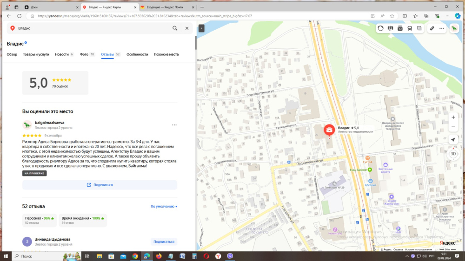This screenshot has width=465, height=261.
Task: Select the ruler measurement tool
Action: tap(432, 28)
